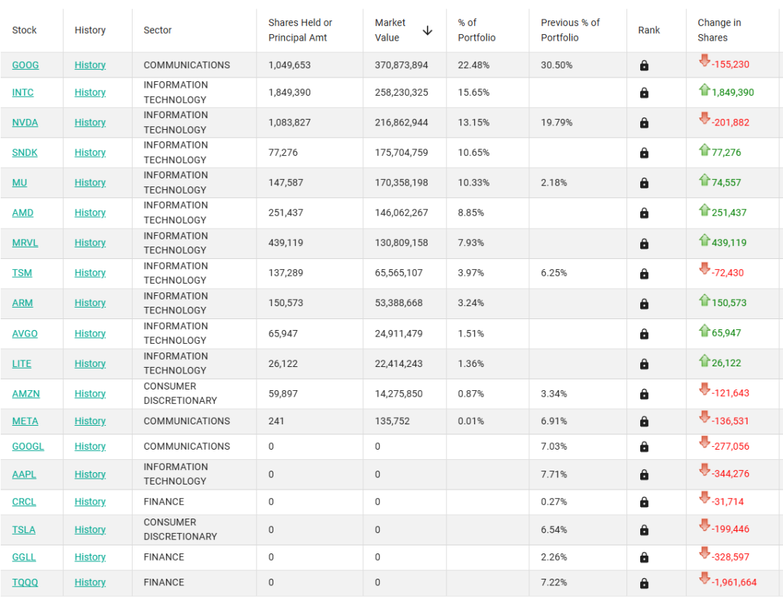Click the lock icon in SNDK row
The image size is (783, 602).
click(x=645, y=152)
